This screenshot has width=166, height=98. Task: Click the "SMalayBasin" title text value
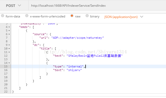click(x=95, y=56)
